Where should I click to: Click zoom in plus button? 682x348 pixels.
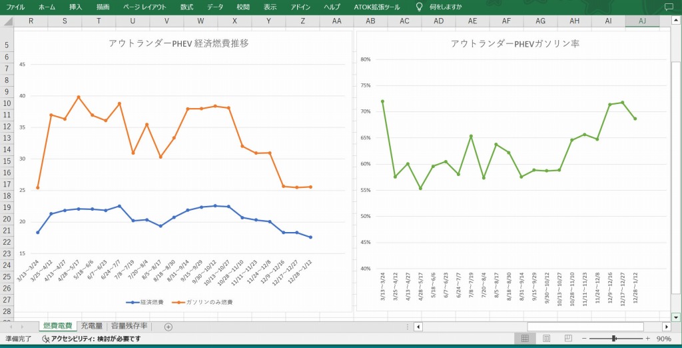(x=648, y=339)
